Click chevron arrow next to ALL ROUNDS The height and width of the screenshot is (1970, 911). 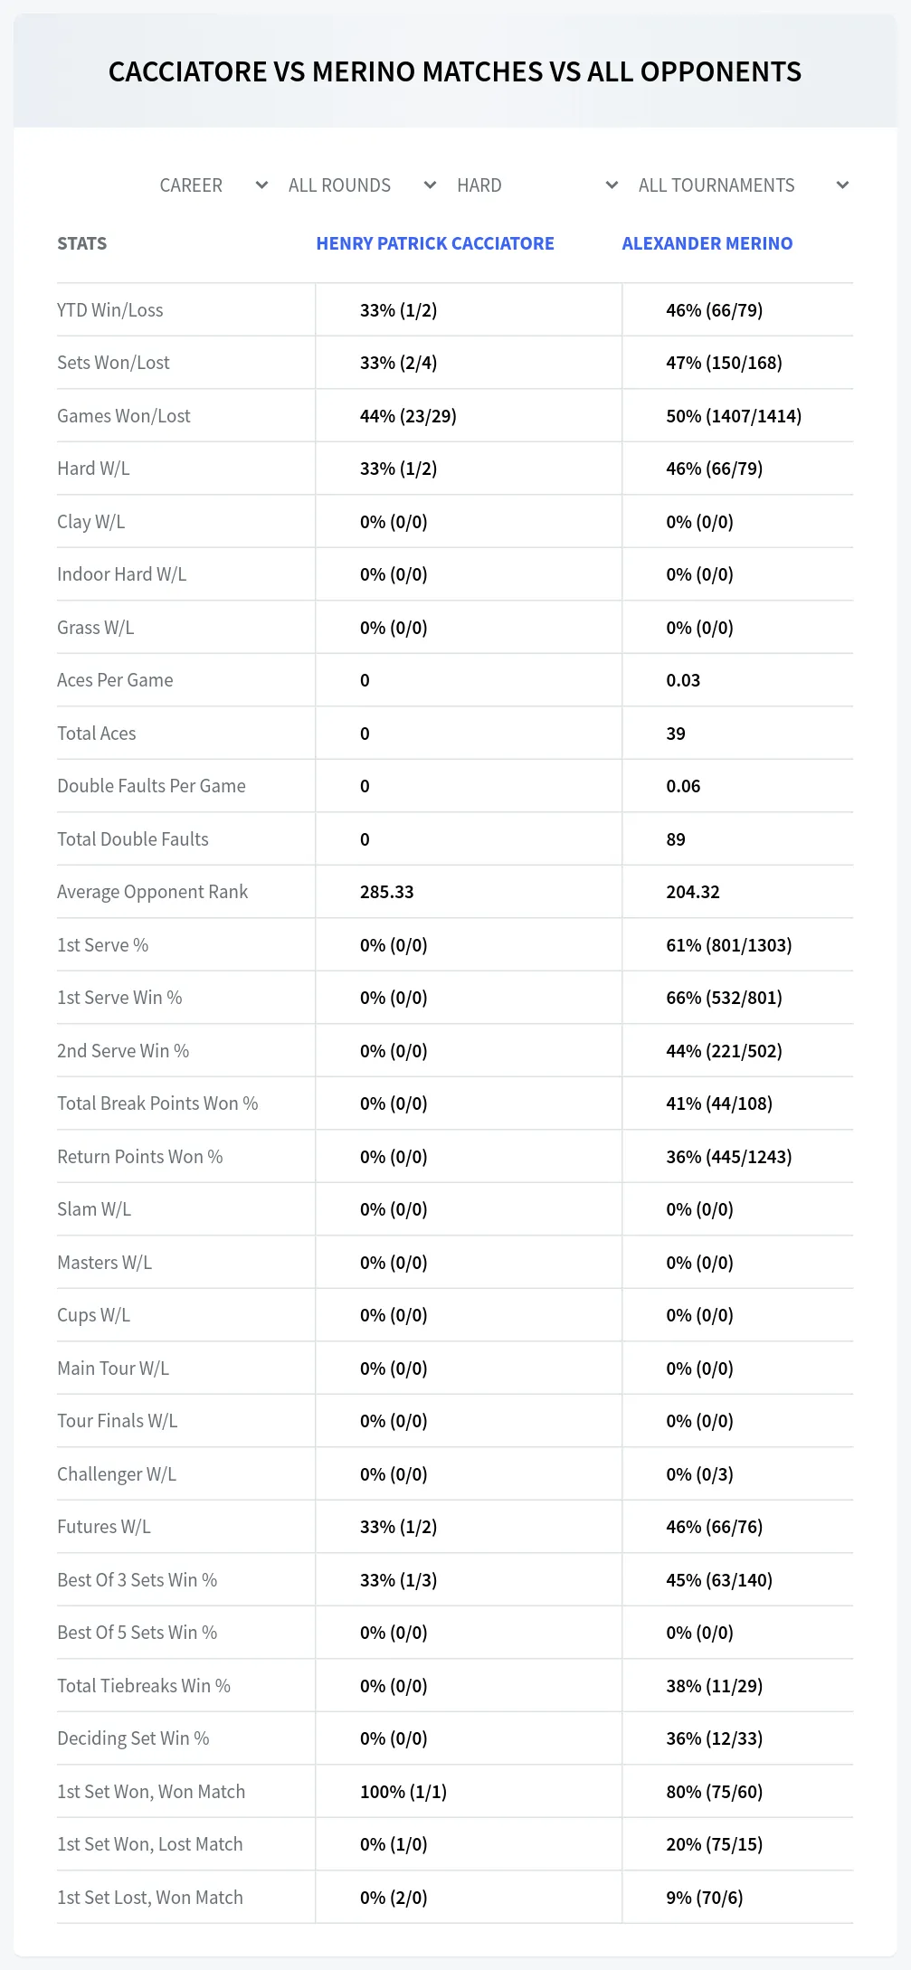pos(430,185)
